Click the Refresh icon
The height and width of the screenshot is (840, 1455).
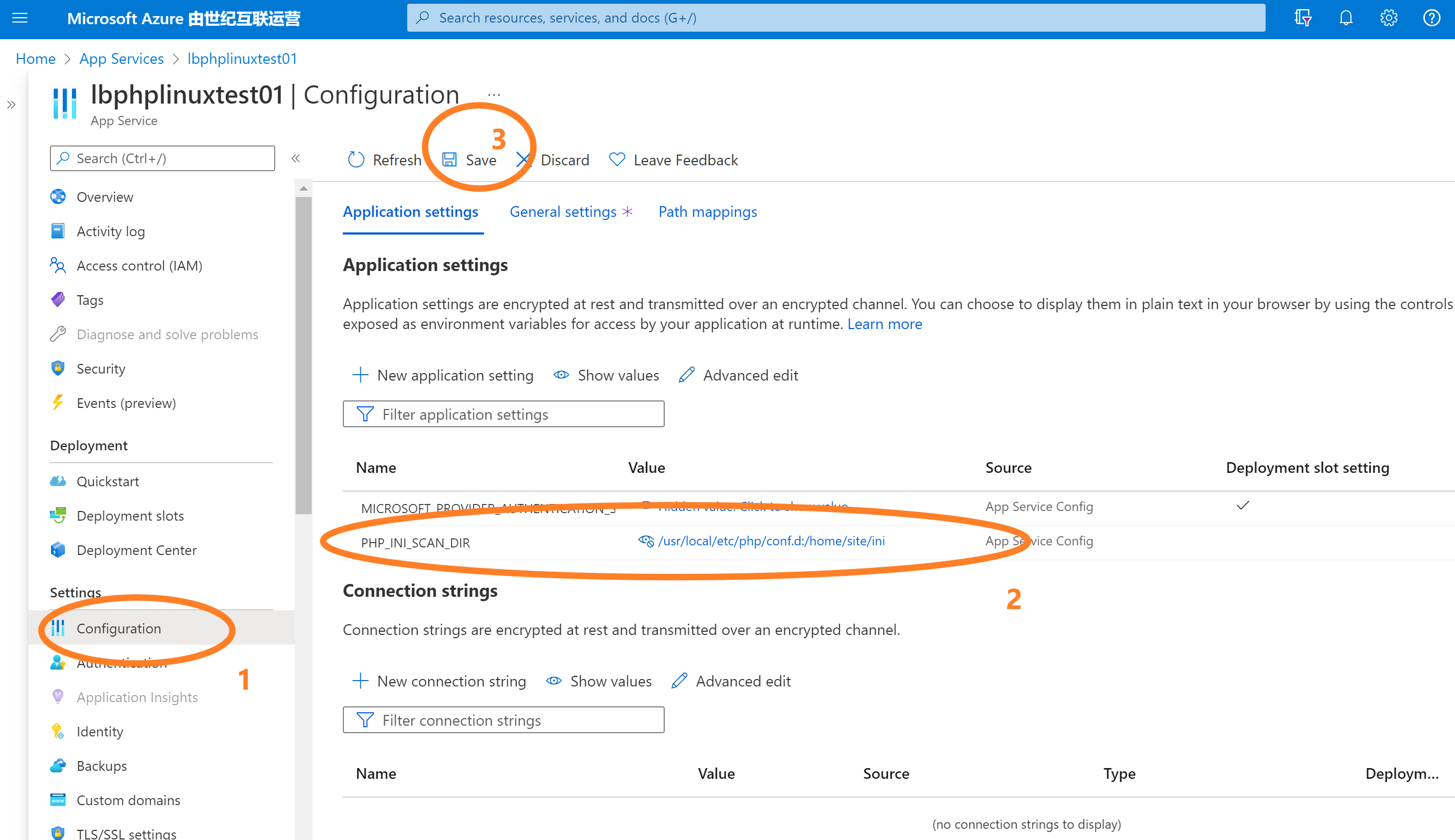click(x=356, y=160)
